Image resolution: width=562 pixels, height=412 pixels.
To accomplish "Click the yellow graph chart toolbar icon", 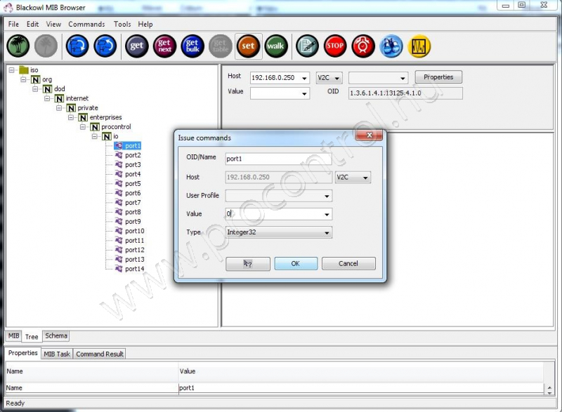I will (419, 46).
